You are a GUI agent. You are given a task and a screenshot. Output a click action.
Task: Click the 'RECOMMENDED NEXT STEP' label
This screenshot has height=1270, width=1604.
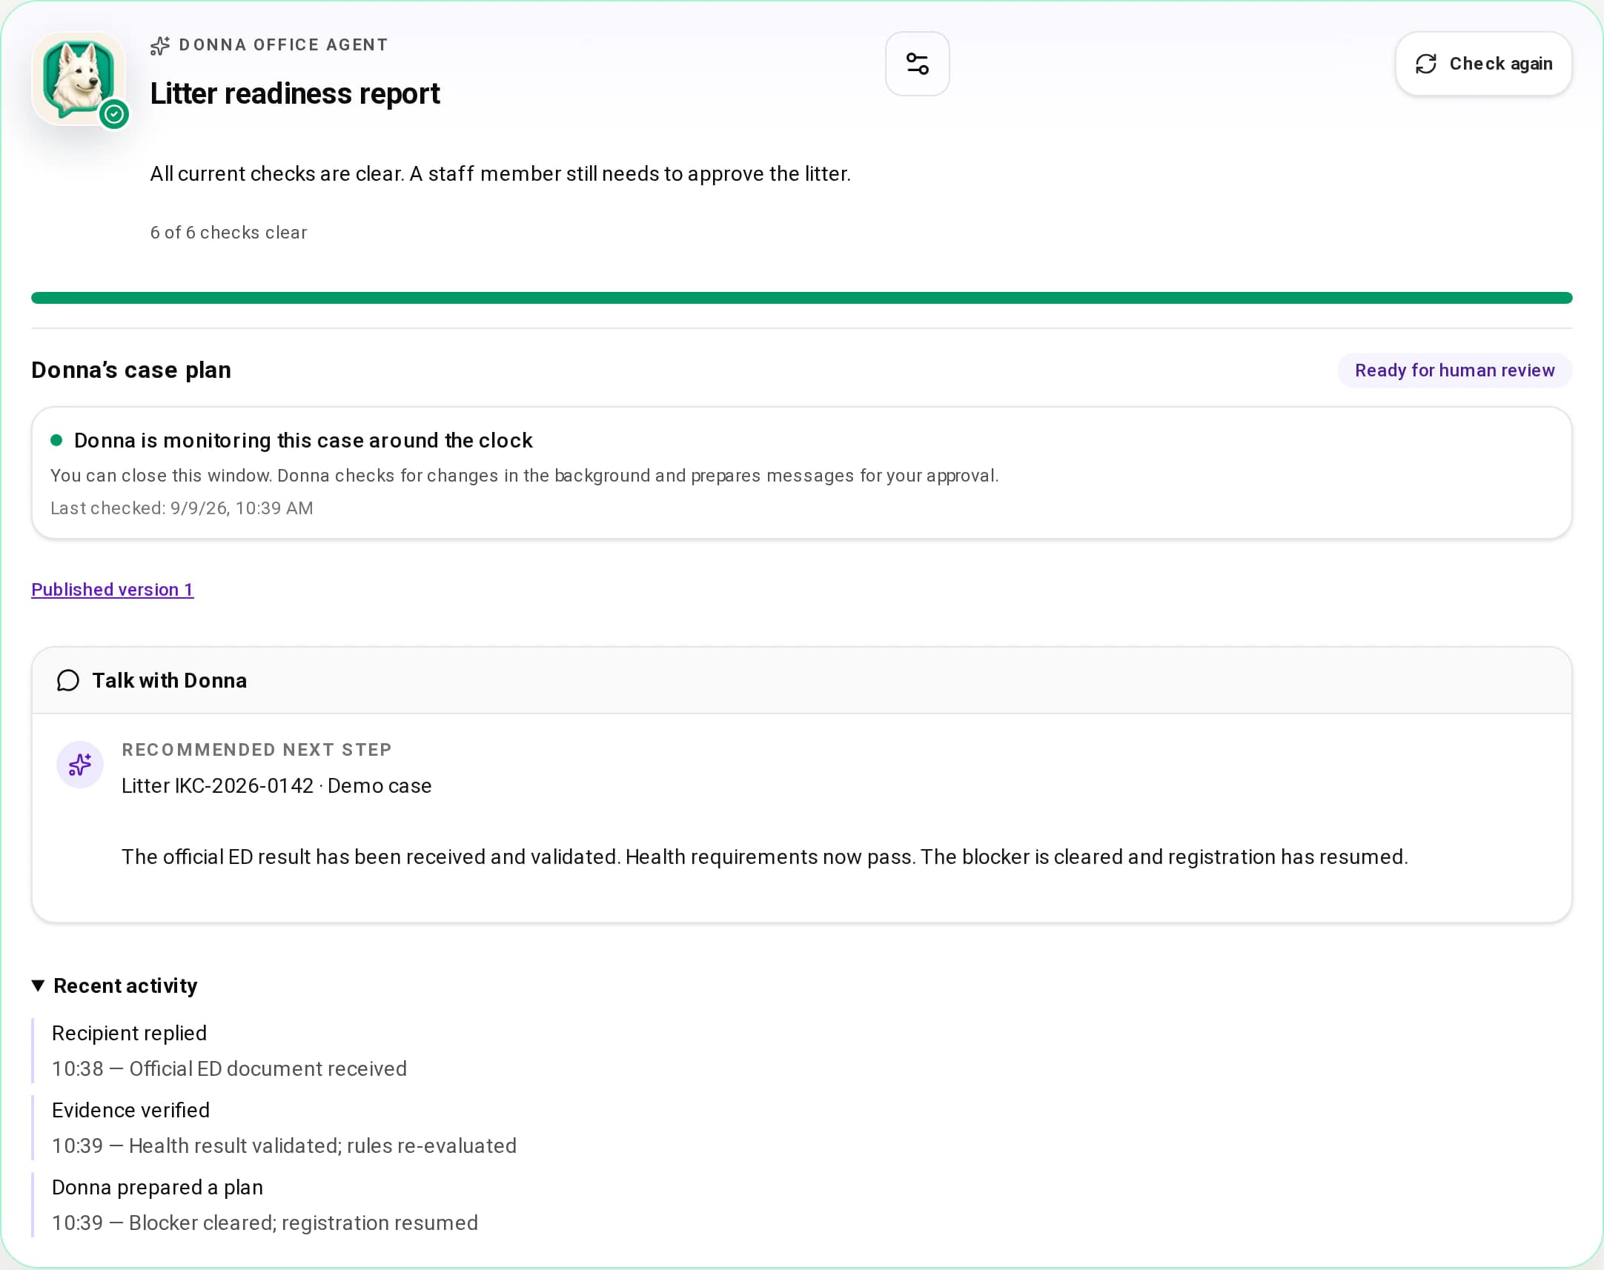256,751
